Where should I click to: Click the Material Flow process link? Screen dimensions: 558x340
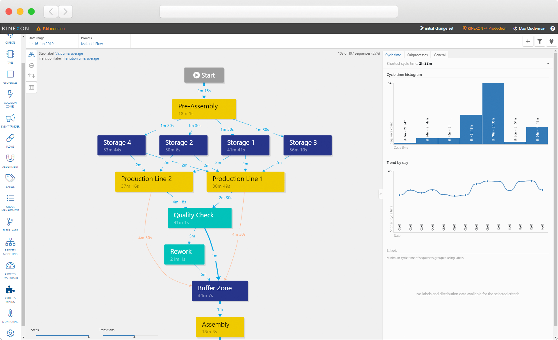[x=92, y=44]
